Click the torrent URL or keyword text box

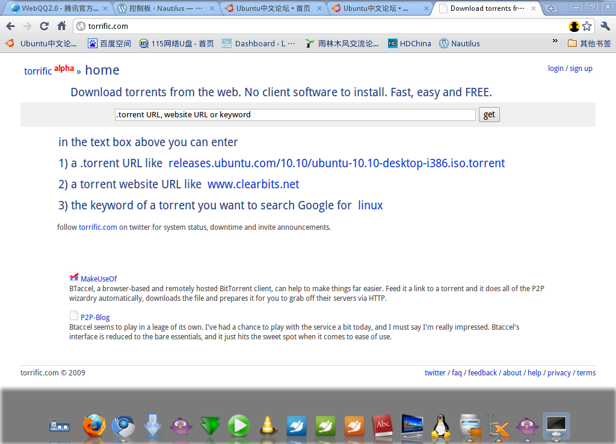295,115
